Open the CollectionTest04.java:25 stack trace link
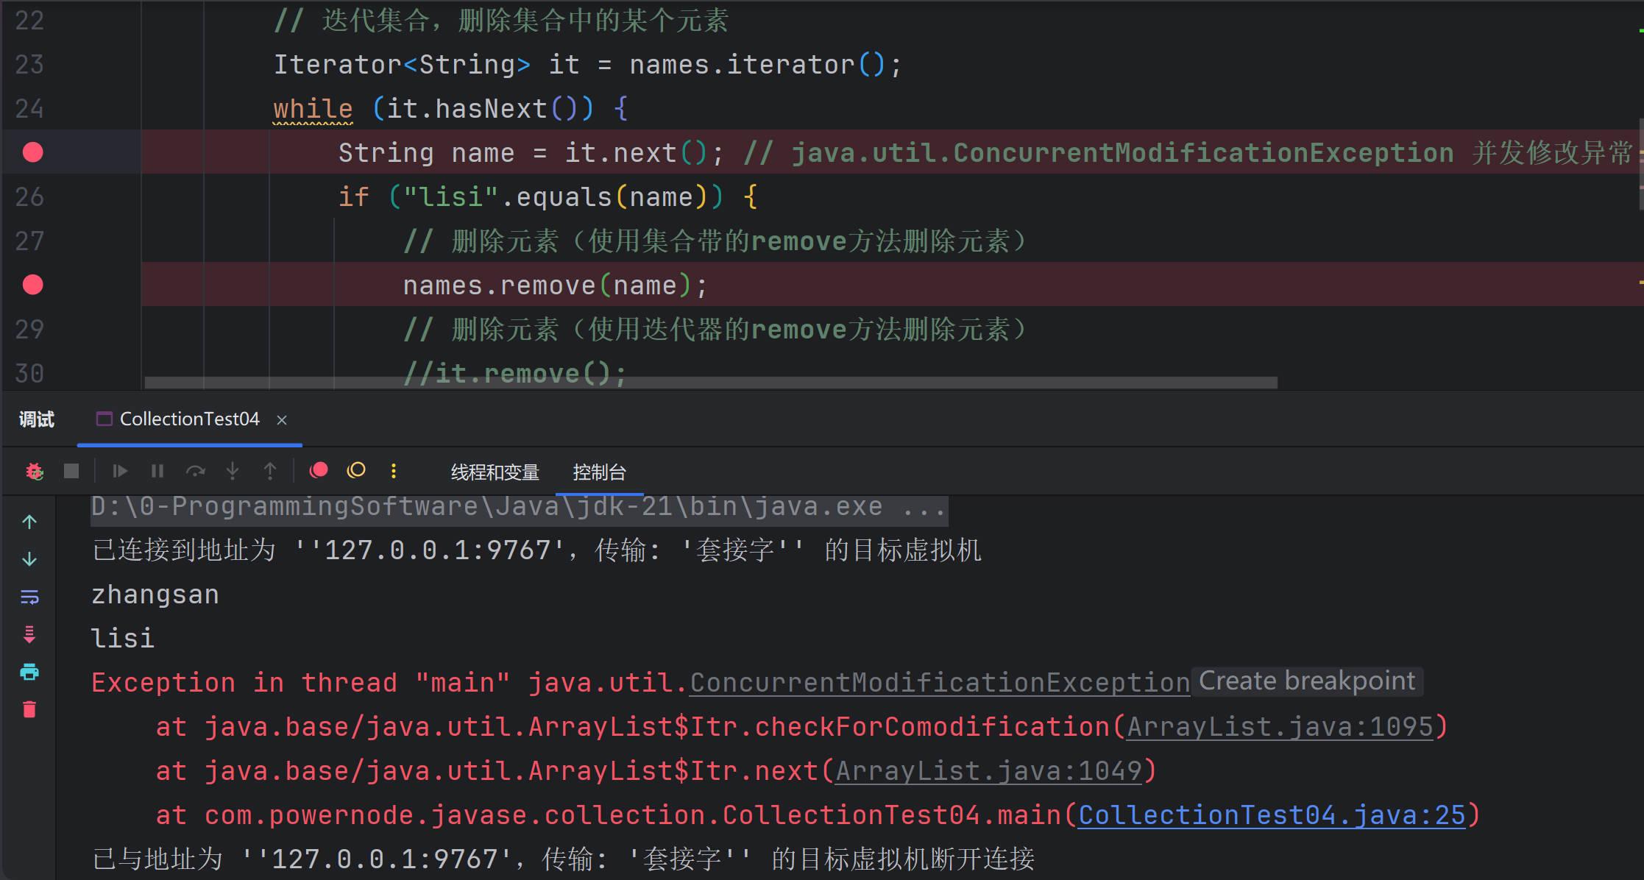 (1272, 815)
